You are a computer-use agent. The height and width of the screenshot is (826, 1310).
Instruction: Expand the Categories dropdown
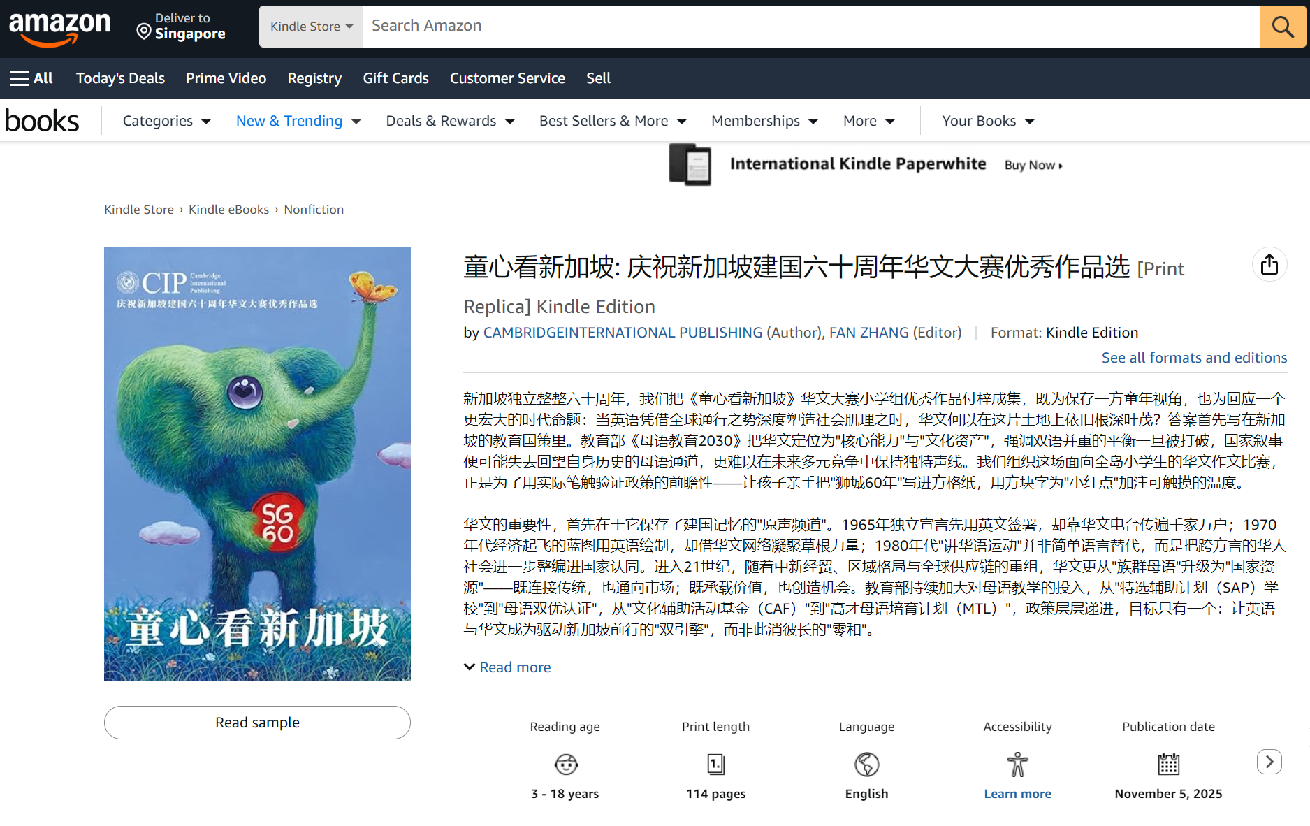click(x=166, y=121)
